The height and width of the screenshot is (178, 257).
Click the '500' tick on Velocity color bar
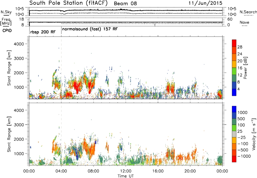tap(241, 119)
